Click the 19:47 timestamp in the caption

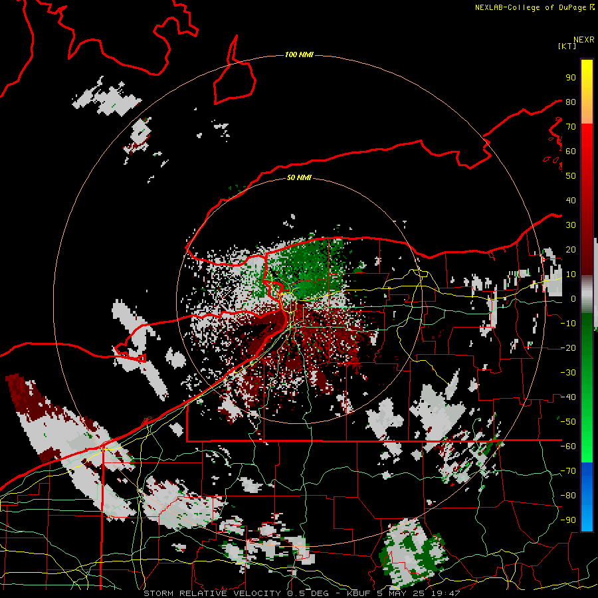click(x=445, y=593)
